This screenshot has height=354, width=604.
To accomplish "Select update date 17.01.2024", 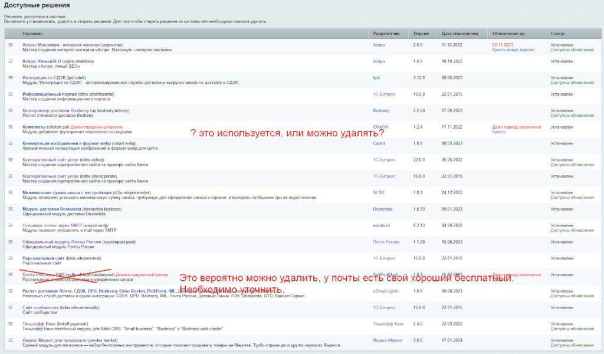I will [x=452, y=340].
